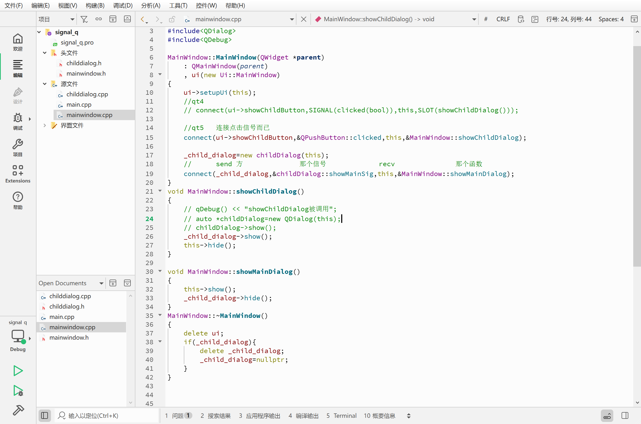Toggle synchronize with editor link icon
The width and height of the screenshot is (641, 424).
click(98, 19)
